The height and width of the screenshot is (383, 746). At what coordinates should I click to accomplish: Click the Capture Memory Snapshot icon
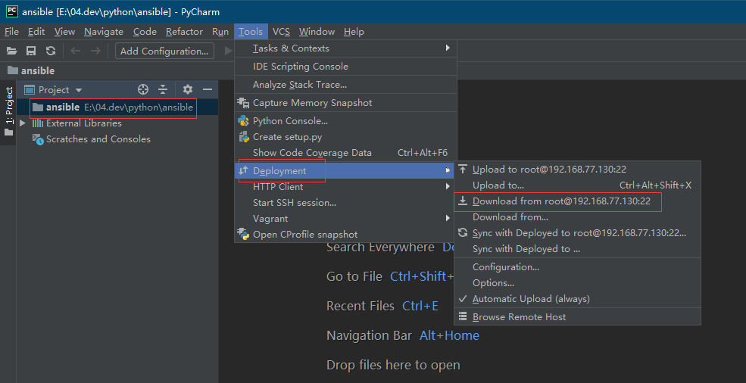(243, 103)
